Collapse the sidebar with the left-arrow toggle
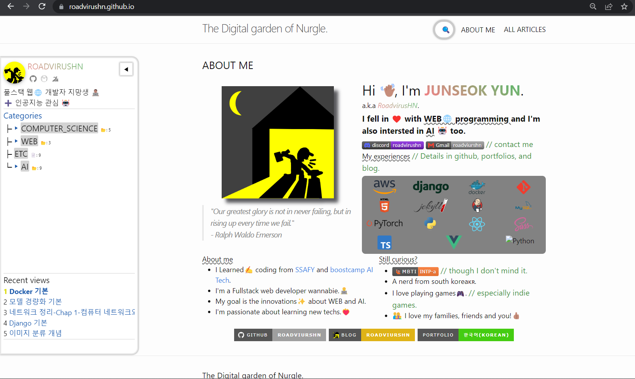 pos(126,69)
